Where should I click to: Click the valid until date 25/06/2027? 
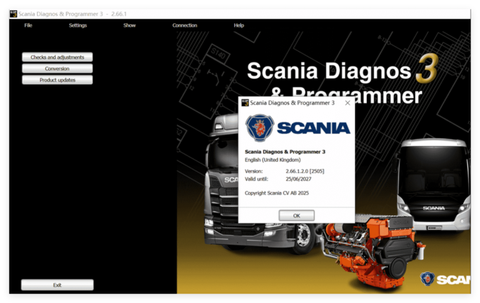pos(299,179)
